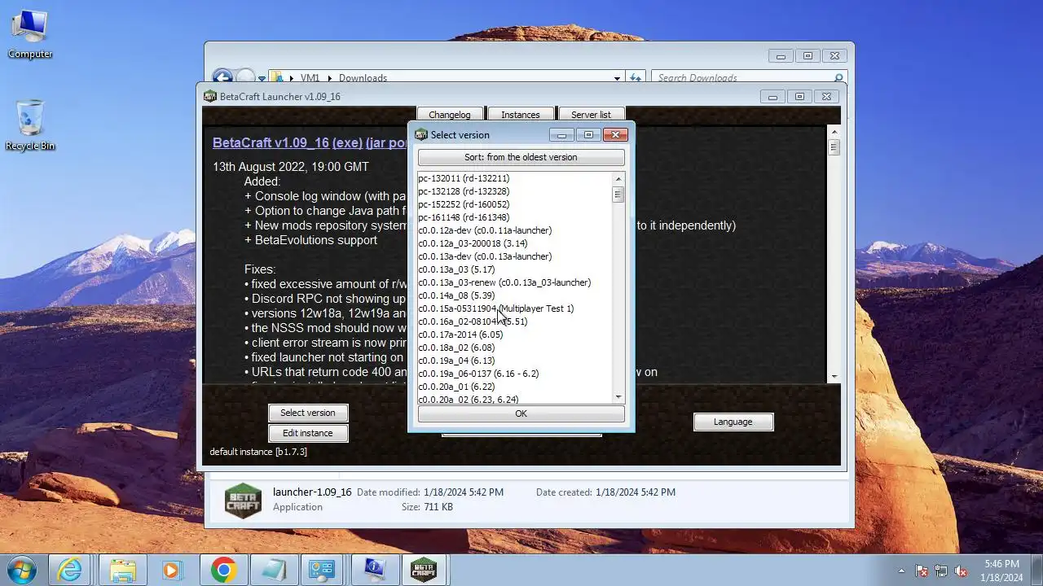Toggle Sort: from the oldest version
This screenshot has width=1043, height=586.
tap(521, 157)
